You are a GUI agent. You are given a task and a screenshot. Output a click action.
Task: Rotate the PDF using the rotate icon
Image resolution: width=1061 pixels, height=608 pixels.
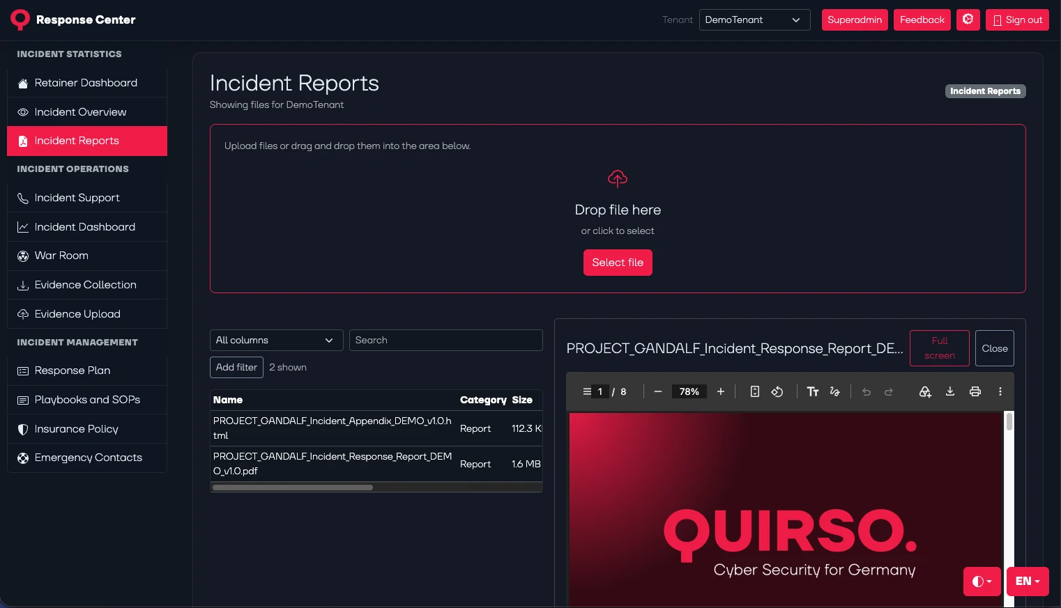point(777,391)
